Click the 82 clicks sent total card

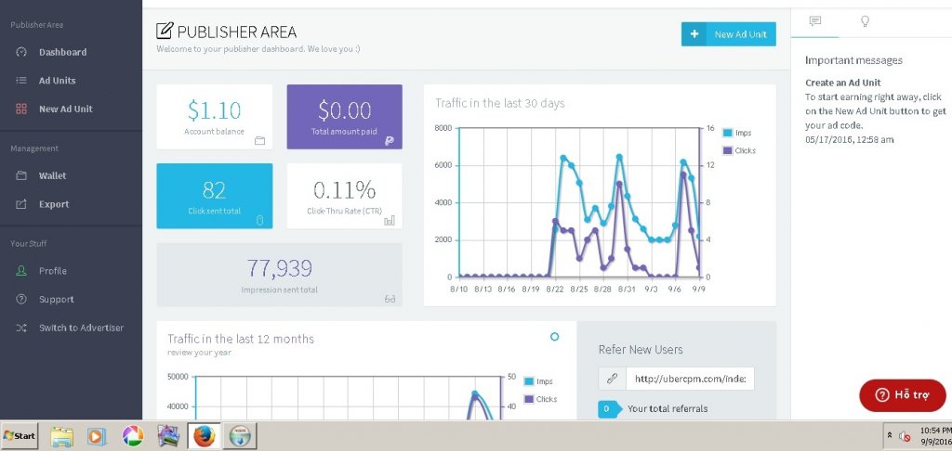click(x=215, y=196)
